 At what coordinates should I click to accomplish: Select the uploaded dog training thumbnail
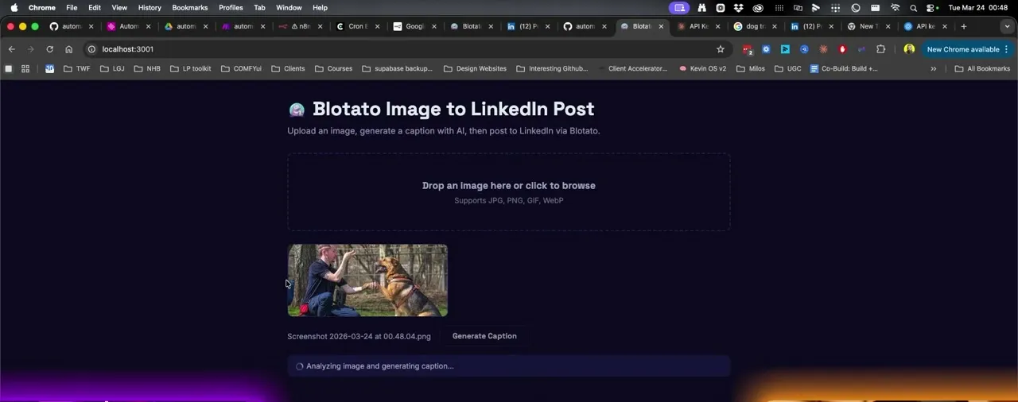click(367, 280)
